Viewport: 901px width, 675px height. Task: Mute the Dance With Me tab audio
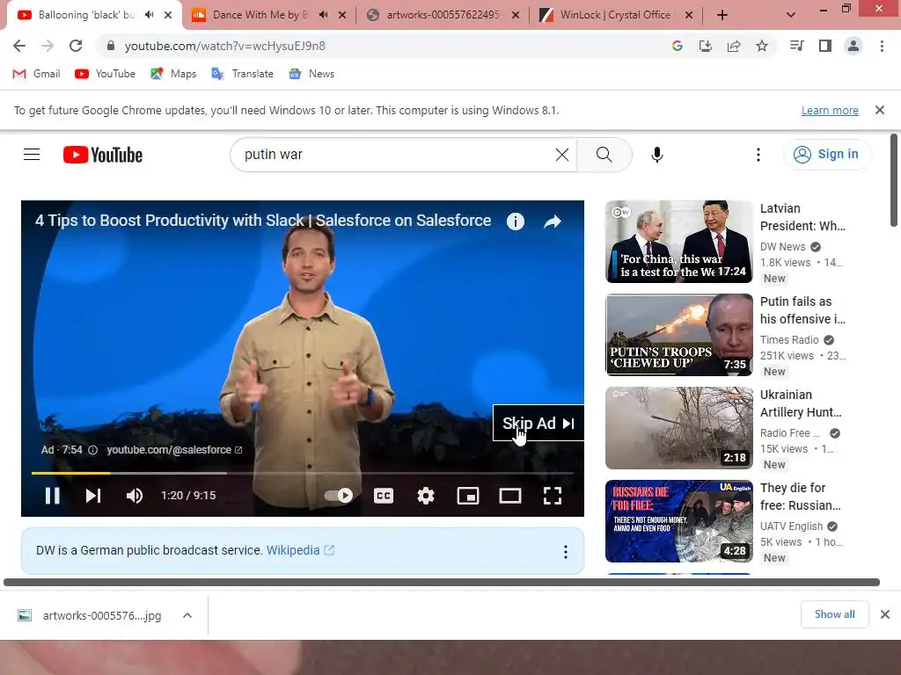324,15
